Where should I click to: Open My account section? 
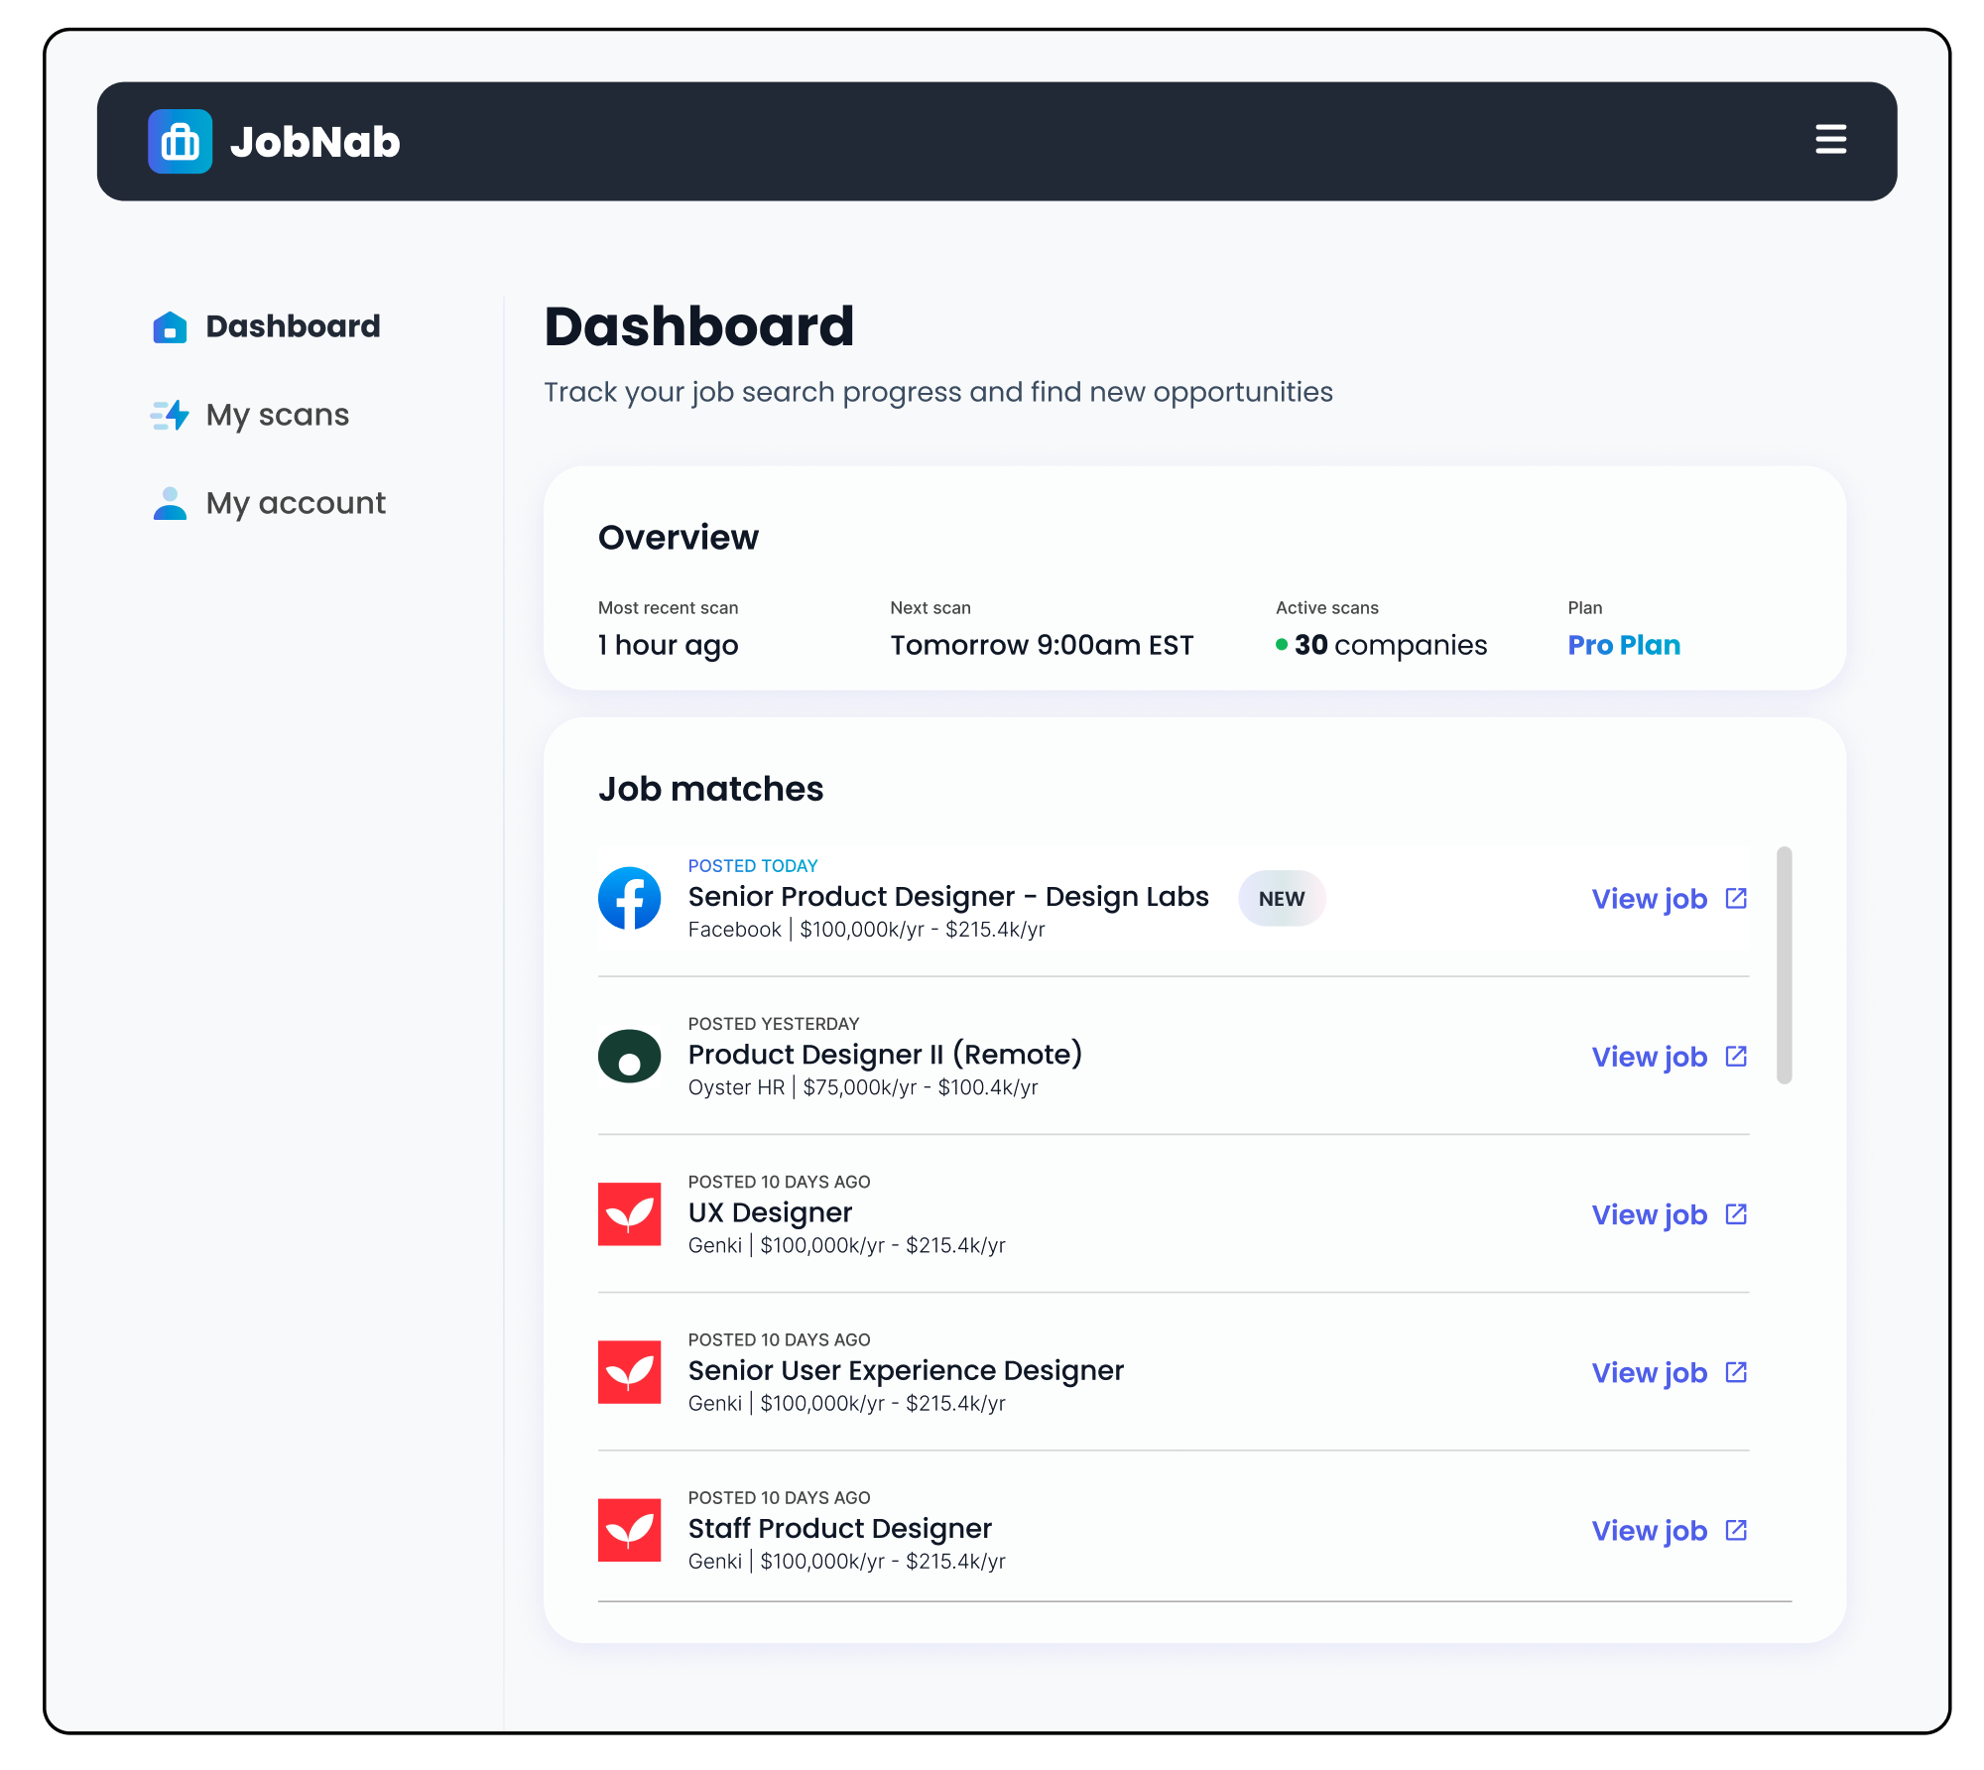coord(295,503)
